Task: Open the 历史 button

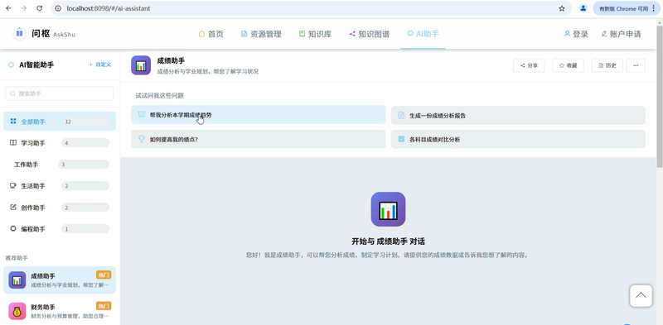Action: 607,65
